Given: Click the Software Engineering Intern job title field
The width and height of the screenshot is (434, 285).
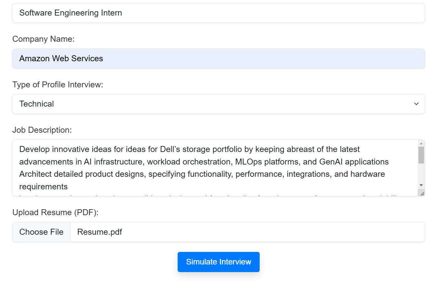Looking at the screenshot, I should (x=218, y=13).
